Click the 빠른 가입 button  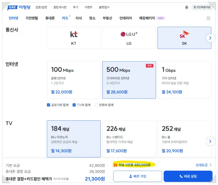pyautogui.click(x=138, y=176)
